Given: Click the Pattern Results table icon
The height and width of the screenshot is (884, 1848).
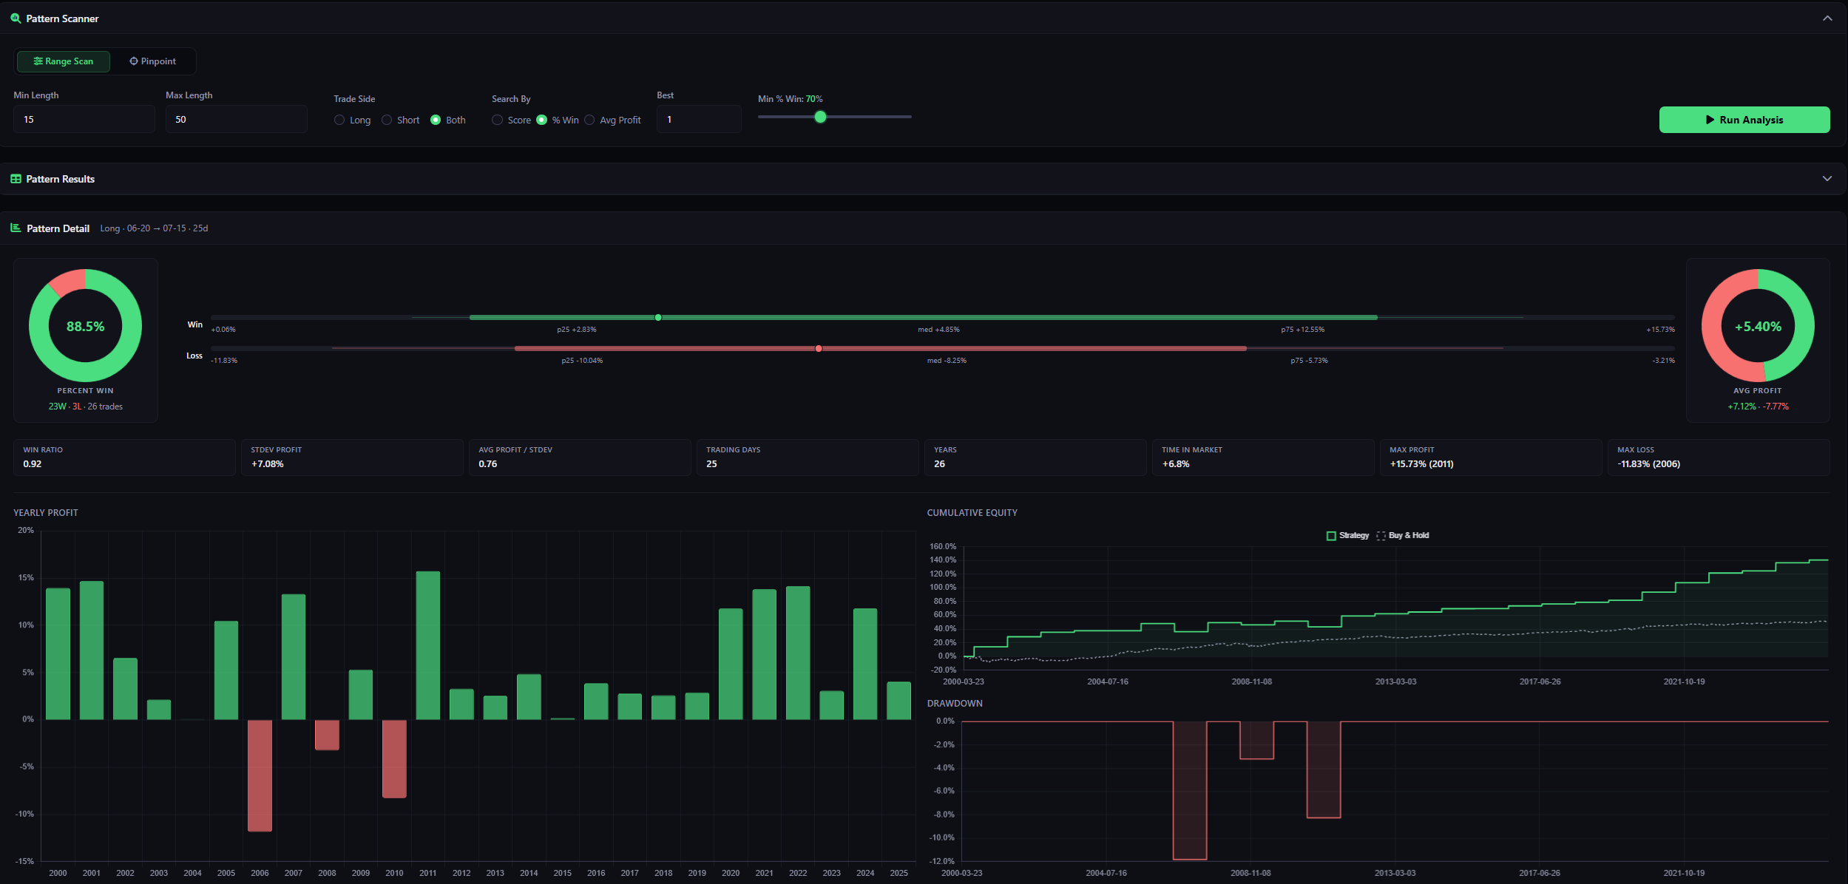Looking at the screenshot, I should click(x=15, y=178).
